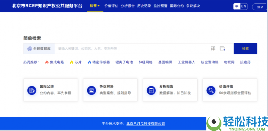Select hot word 抗癌药
Viewport: 268px width, 131px height.
point(246,62)
